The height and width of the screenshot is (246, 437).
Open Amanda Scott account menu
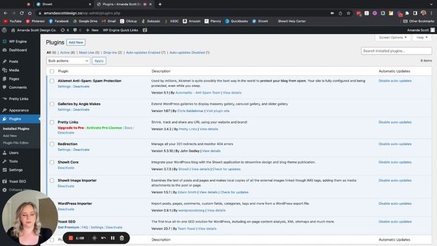click(x=421, y=30)
